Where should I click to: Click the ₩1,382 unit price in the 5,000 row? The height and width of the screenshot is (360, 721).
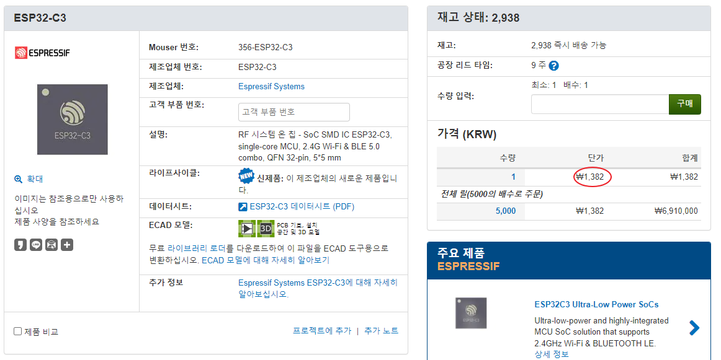589,211
